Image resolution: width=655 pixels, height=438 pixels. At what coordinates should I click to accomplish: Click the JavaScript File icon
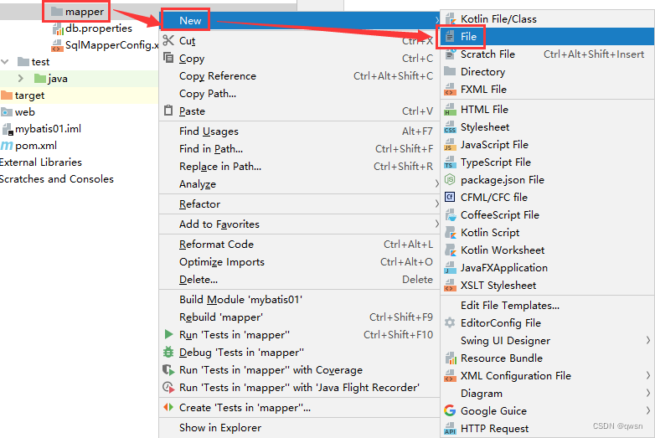click(x=450, y=145)
